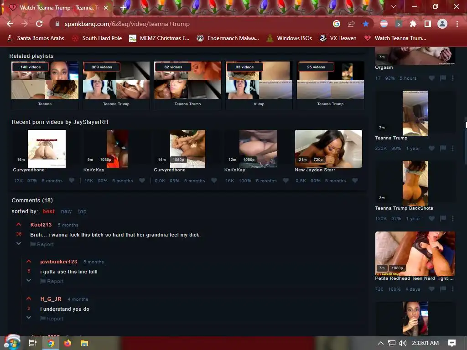Viewport: 467px width, 350px height.
Task: Toggle the browser side panel
Action: (x=428, y=24)
